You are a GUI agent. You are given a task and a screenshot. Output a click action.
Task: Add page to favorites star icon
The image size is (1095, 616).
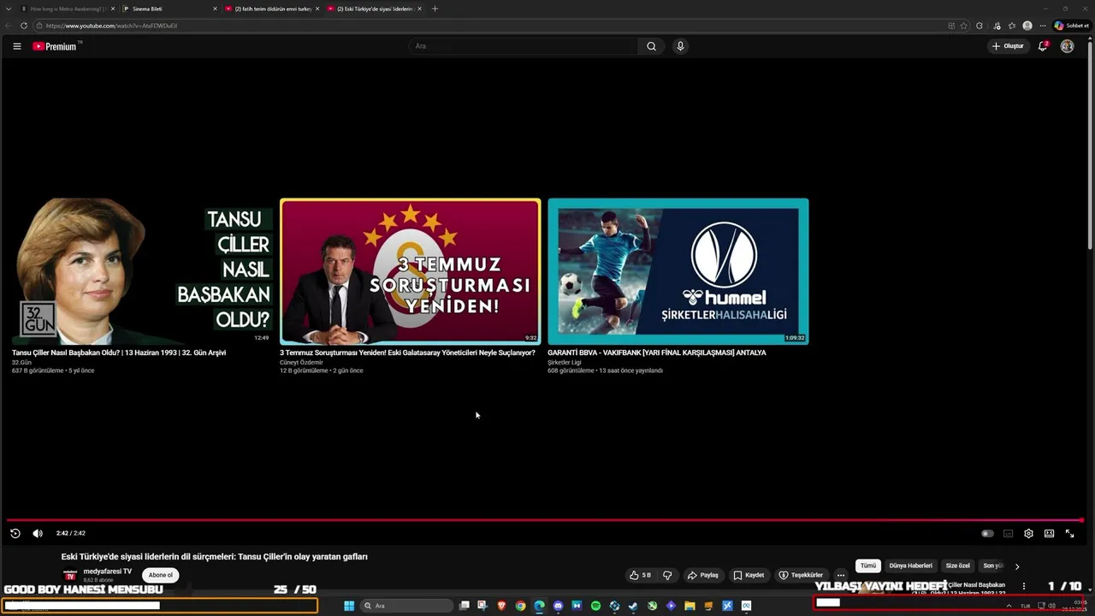[964, 26]
